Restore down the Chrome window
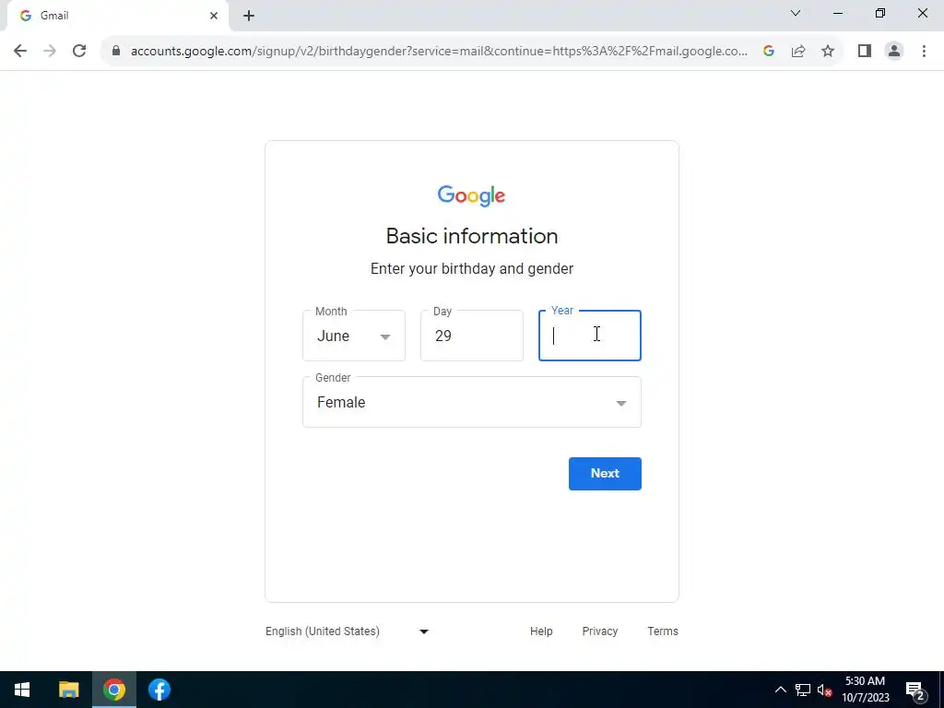 [880, 13]
